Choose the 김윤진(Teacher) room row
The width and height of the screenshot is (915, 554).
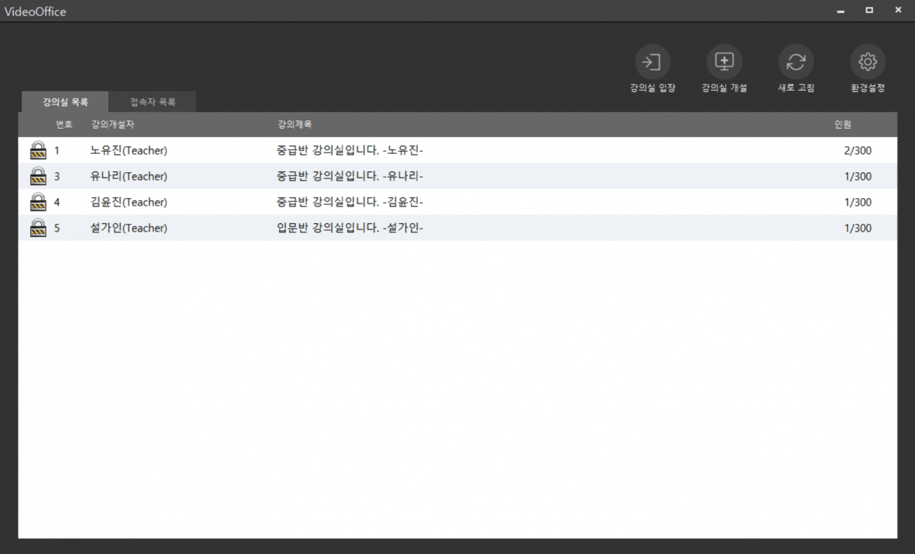(128, 203)
